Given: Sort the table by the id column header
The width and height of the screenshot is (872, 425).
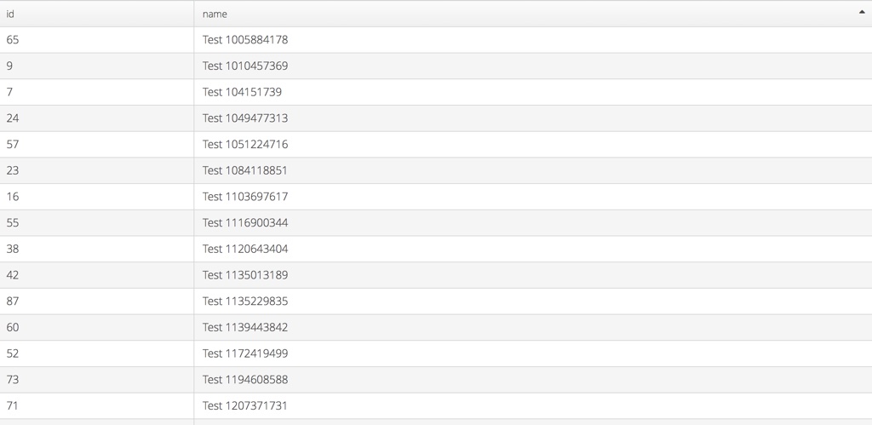Looking at the screenshot, I should 10,14.
